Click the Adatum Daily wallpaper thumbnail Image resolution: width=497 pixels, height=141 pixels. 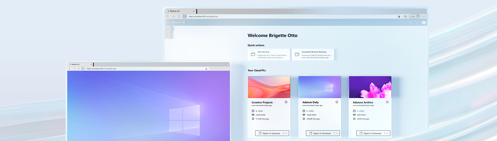(319, 87)
